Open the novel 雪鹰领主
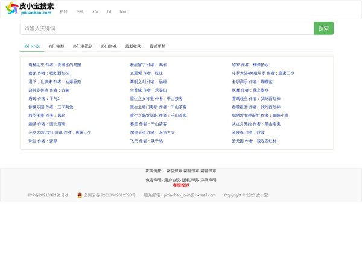 (240, 98)
